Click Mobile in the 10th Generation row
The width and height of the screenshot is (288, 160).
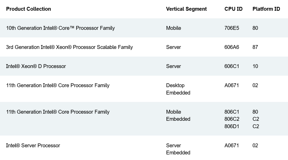(173, 28)
